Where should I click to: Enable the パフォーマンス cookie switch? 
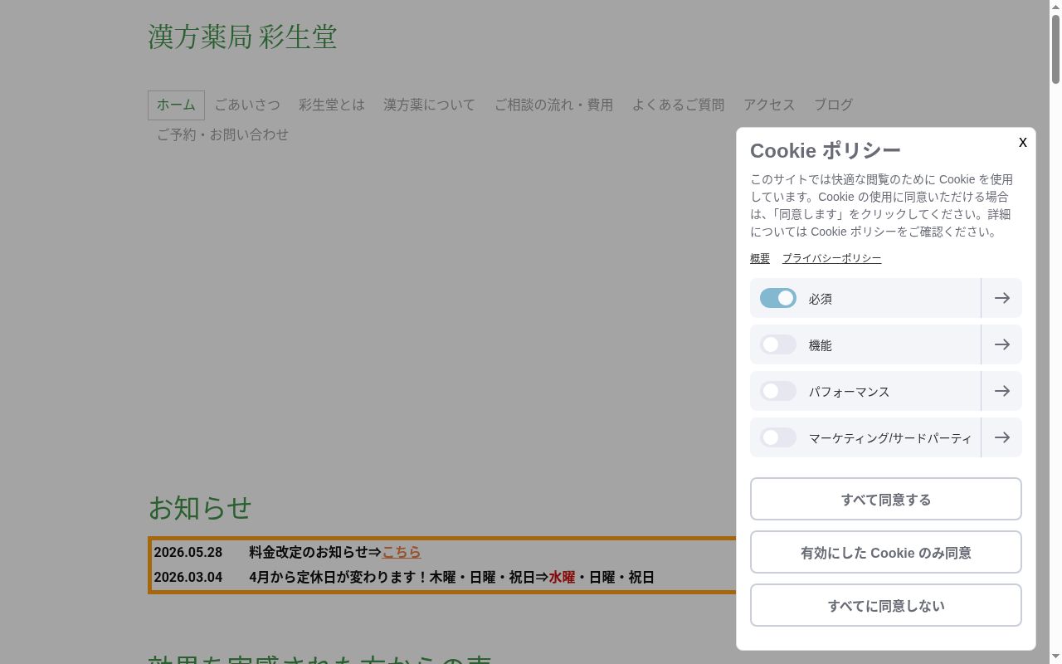coord(778,391)
